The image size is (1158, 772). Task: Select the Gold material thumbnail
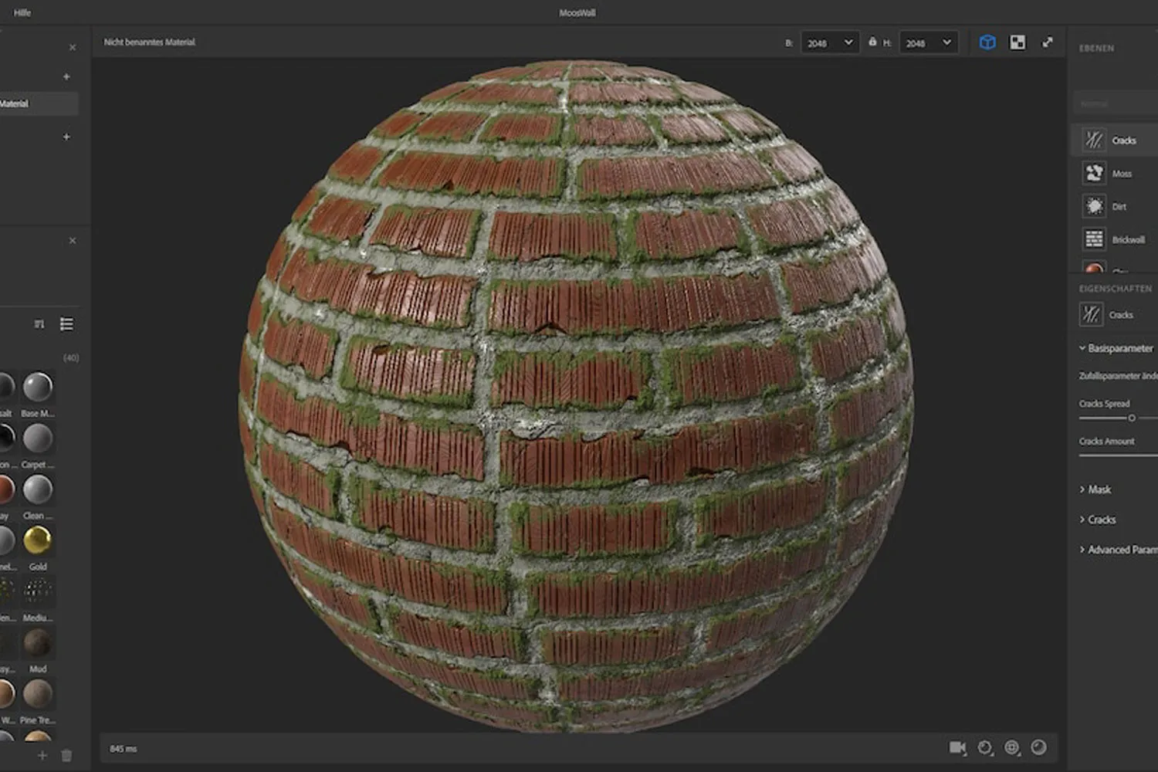[38, 541]
